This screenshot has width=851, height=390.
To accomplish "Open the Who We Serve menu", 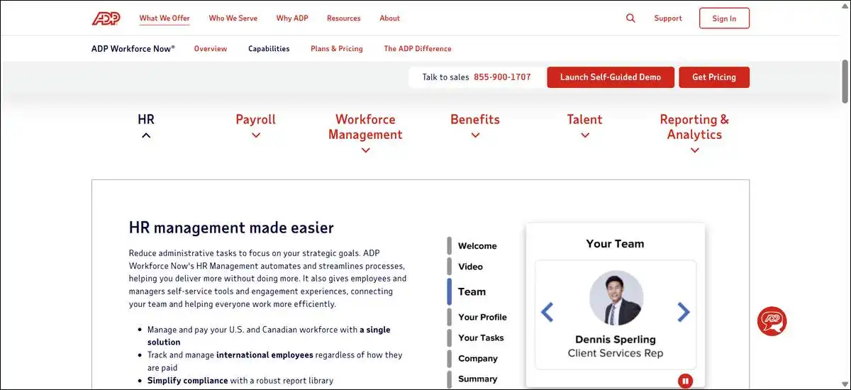I will click(x=233, y=18).
